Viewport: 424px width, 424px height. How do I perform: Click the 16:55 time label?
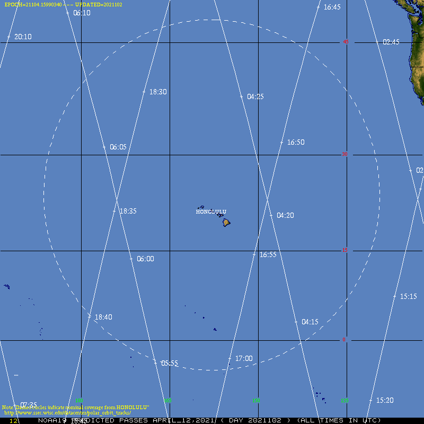[268, 255]
